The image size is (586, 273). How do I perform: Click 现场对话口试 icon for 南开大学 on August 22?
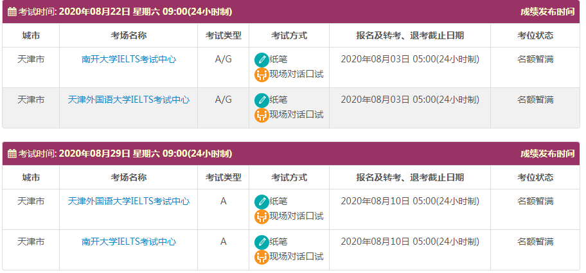coord(262,75)
